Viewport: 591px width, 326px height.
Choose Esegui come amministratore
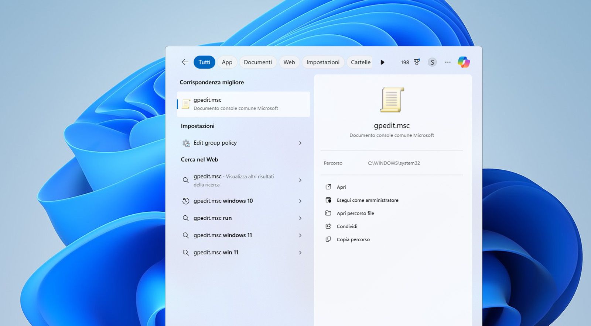[x=368, y=200]
